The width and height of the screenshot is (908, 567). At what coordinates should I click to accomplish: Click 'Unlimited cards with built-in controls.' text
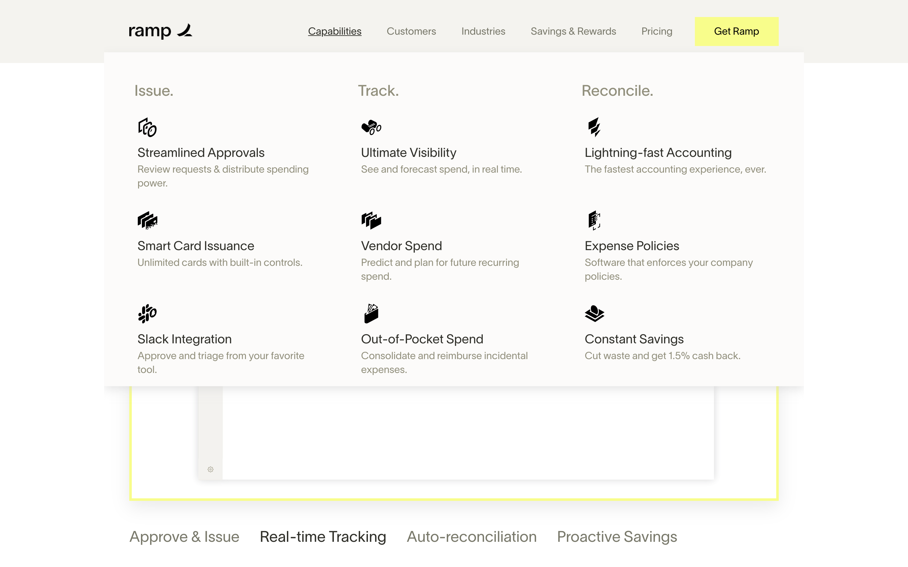pyautogui.click(x=219, y=262)
